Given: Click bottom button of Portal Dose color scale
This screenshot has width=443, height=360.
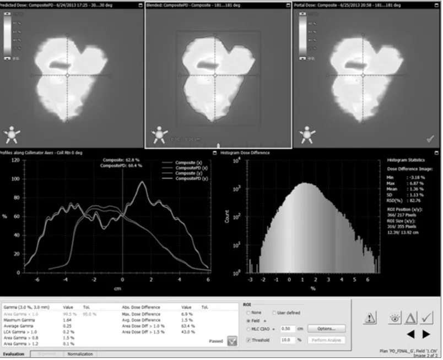Looking at the screenshot, I should pos(302,58).
